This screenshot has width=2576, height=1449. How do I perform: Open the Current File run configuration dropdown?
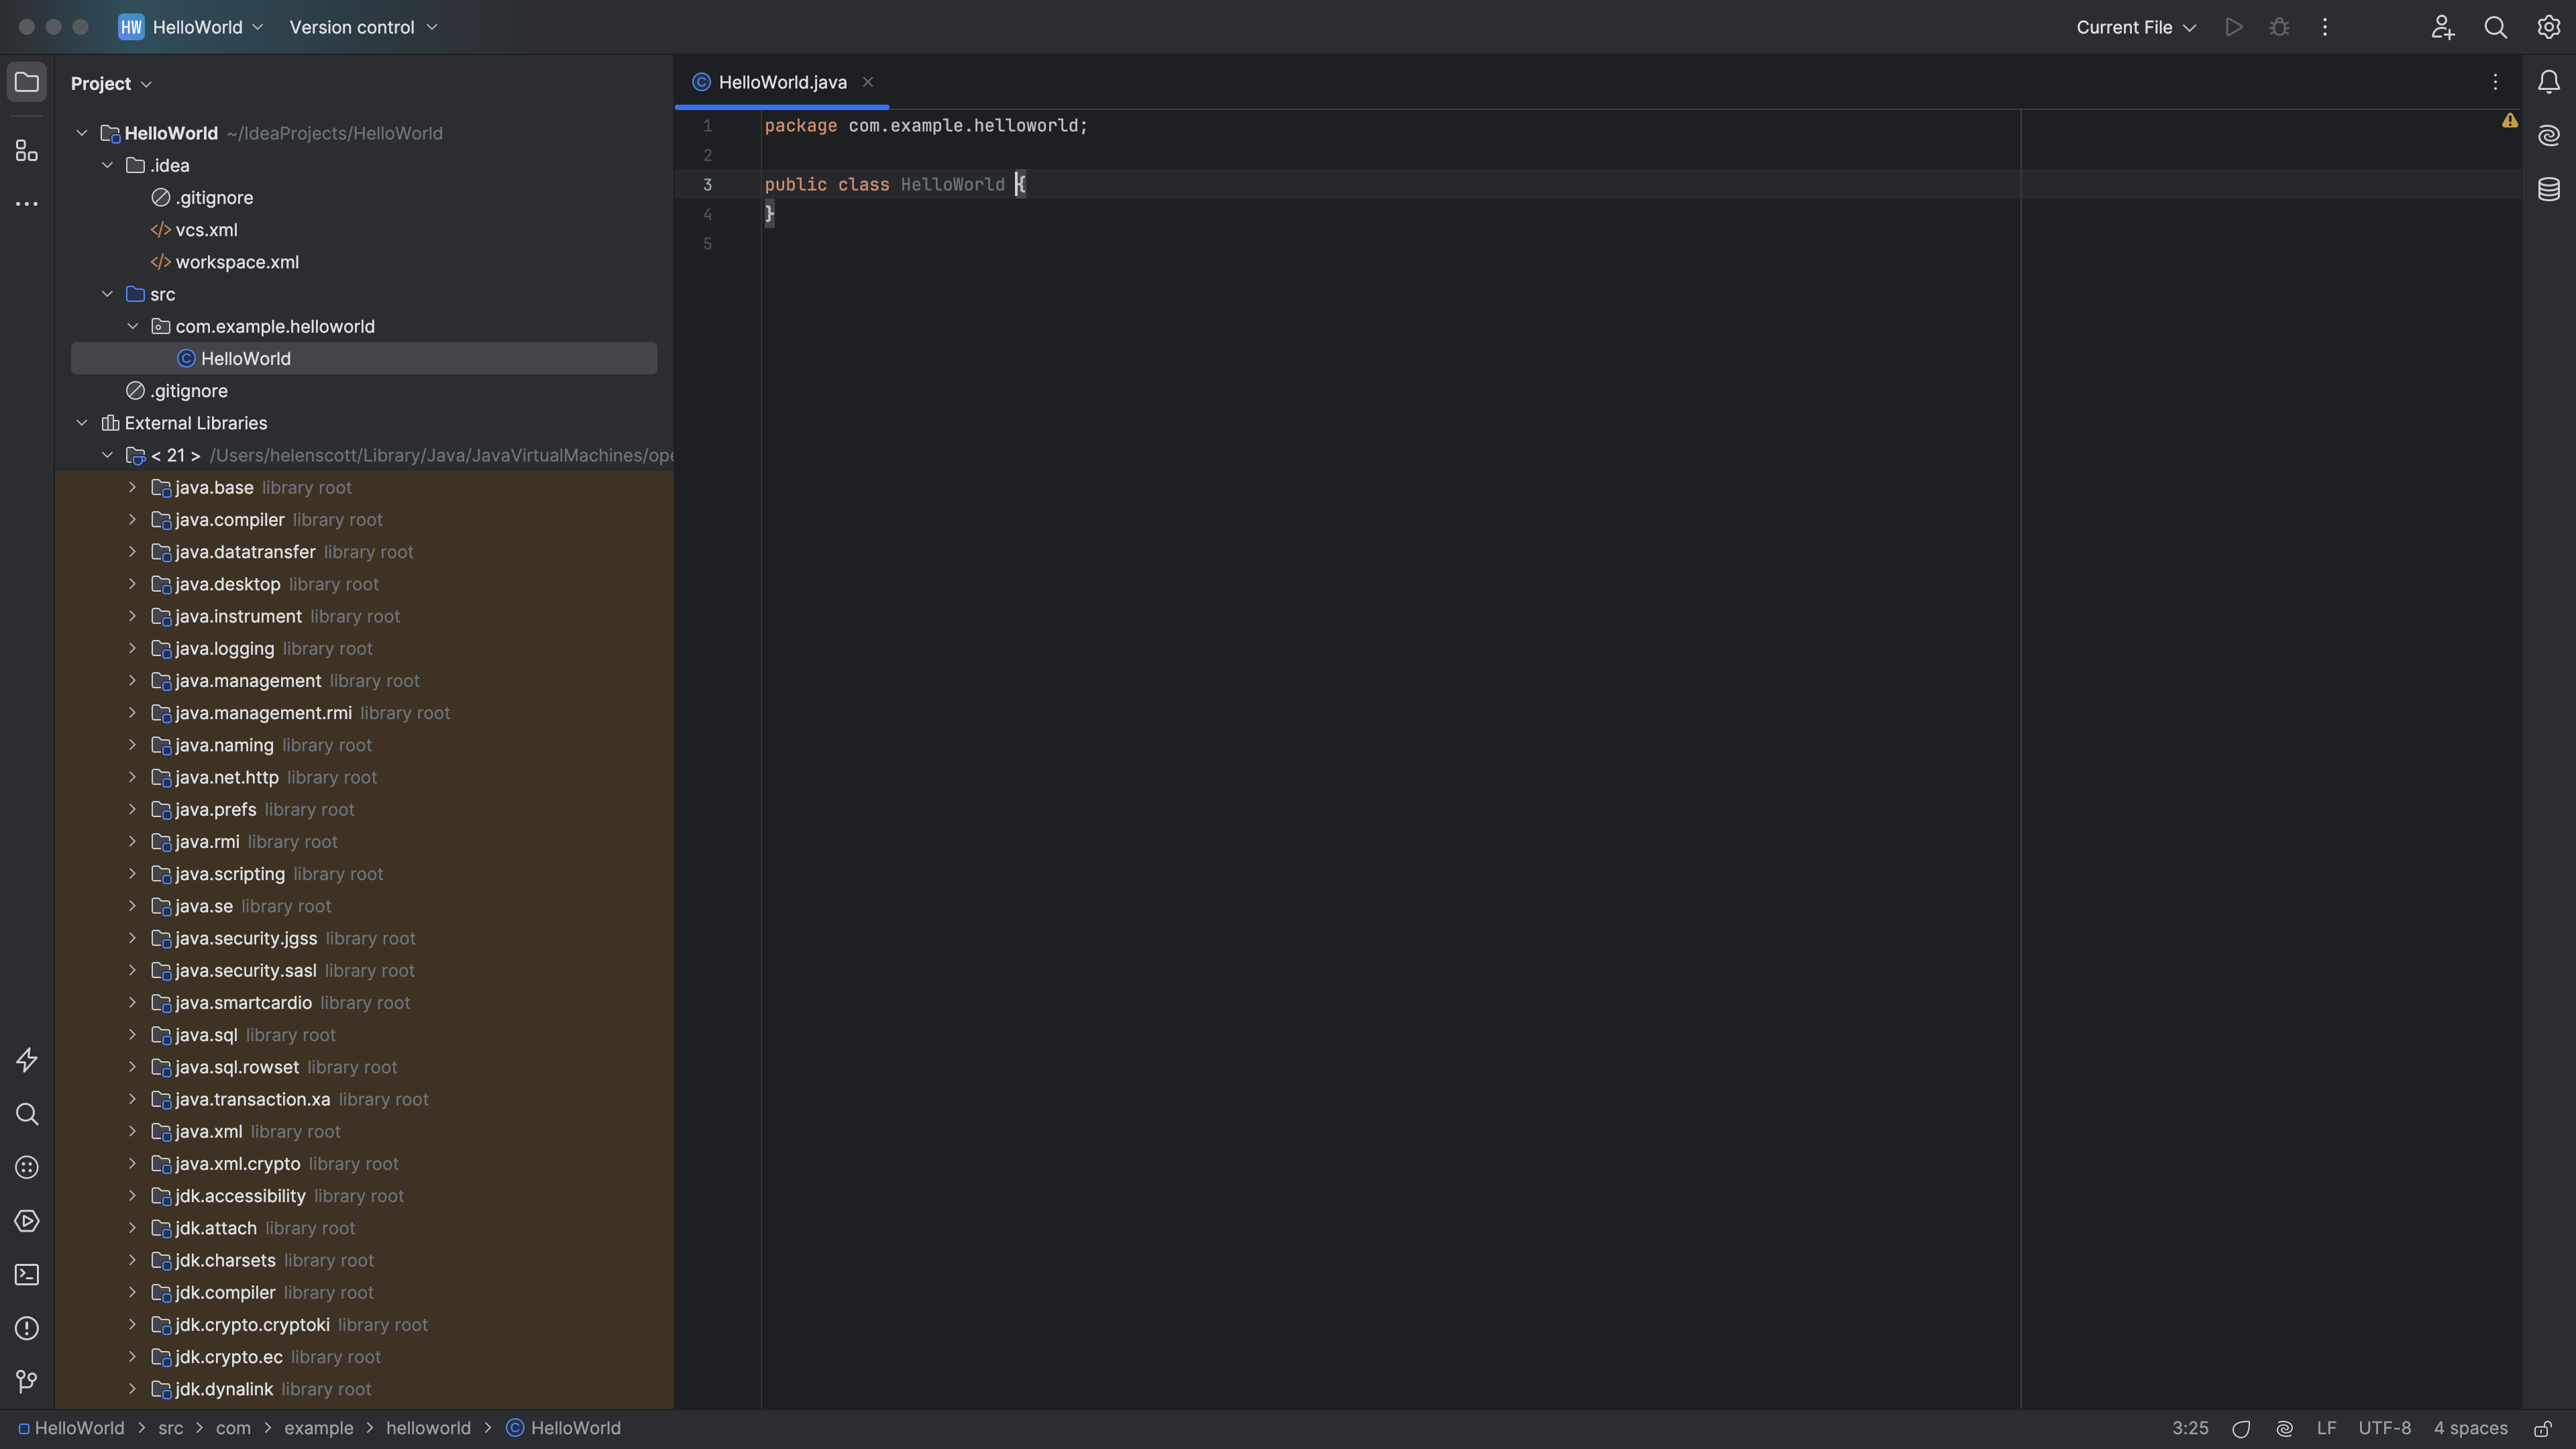pos(2135,27)
